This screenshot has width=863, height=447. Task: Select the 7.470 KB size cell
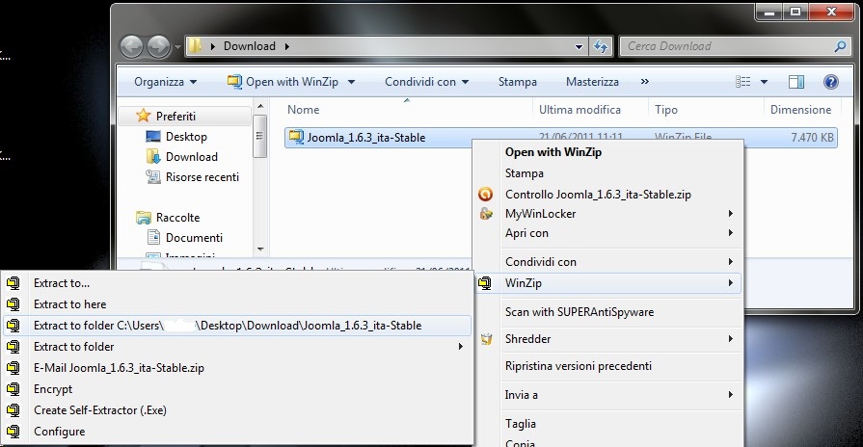pyautogui.click(x=812, y=138)
